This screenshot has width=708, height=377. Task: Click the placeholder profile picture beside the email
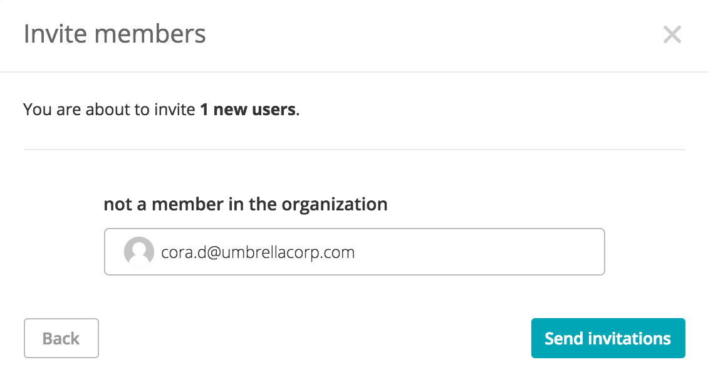coord(139,252)
